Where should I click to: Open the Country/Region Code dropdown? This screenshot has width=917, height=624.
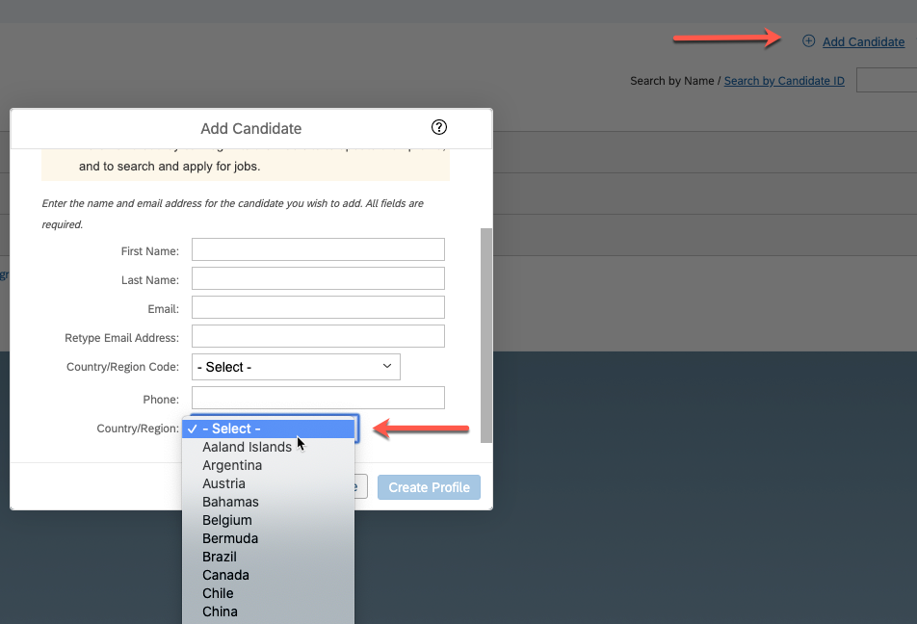click(296, 367)
